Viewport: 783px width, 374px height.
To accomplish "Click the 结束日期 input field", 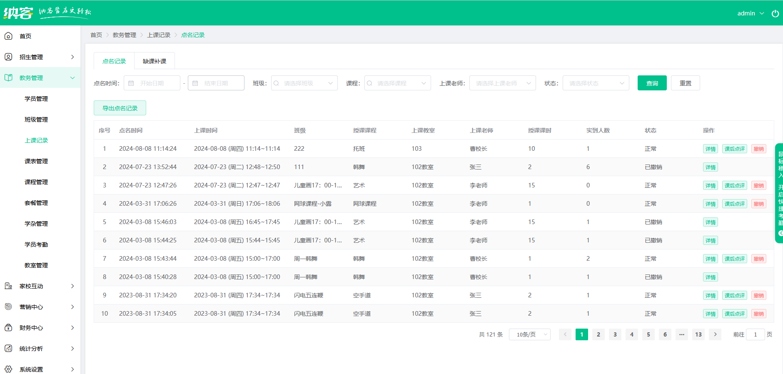I will [x=216, y=83].
